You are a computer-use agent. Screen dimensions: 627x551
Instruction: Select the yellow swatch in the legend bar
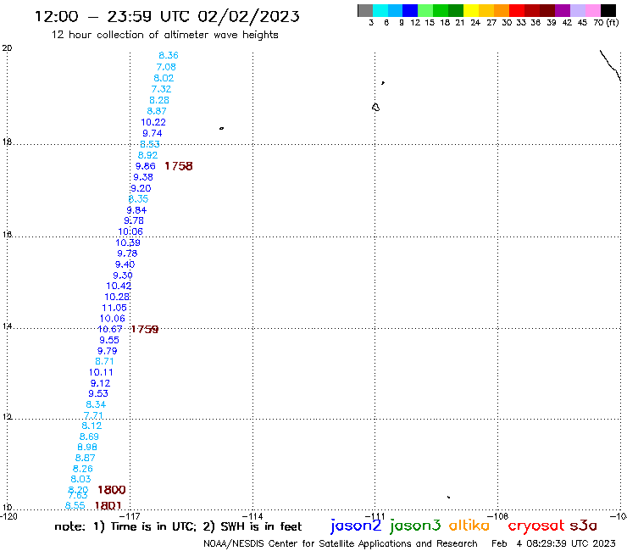tap(471, 10)
